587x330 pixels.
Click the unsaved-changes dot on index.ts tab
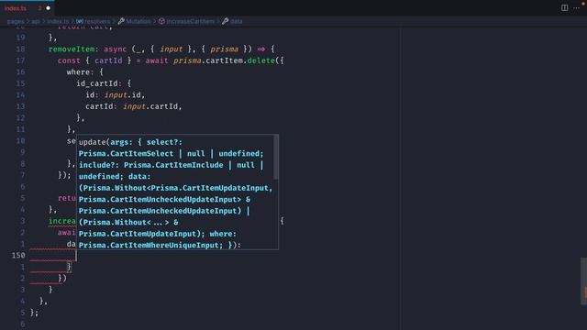click(x=49, y=8)
